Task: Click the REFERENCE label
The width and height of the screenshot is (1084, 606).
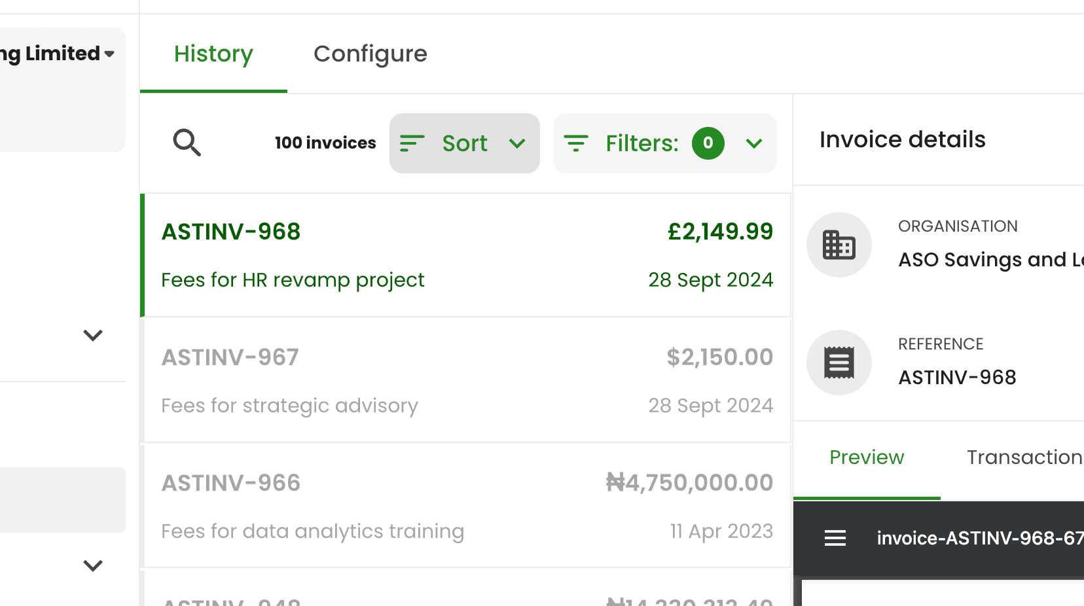Action: tap(941, 344)
